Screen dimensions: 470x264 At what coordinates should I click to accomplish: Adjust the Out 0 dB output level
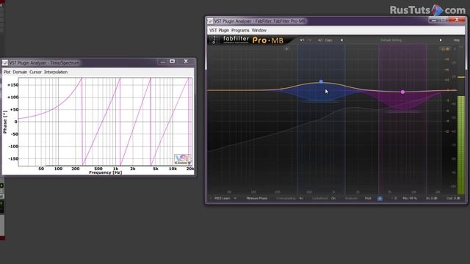pyautogui.click(x=453, y=198)
